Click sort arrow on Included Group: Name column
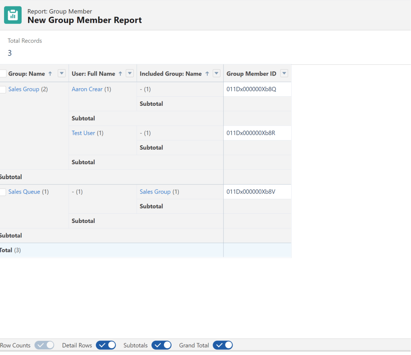The height and width of the screenshot is (355, 411). [207, 74]
